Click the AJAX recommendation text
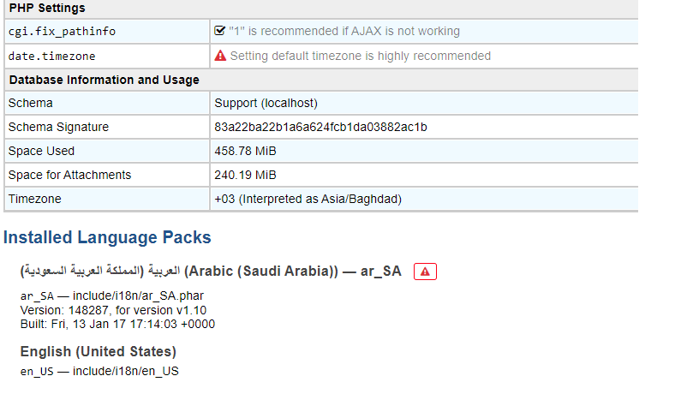 (x=344, y=31)
